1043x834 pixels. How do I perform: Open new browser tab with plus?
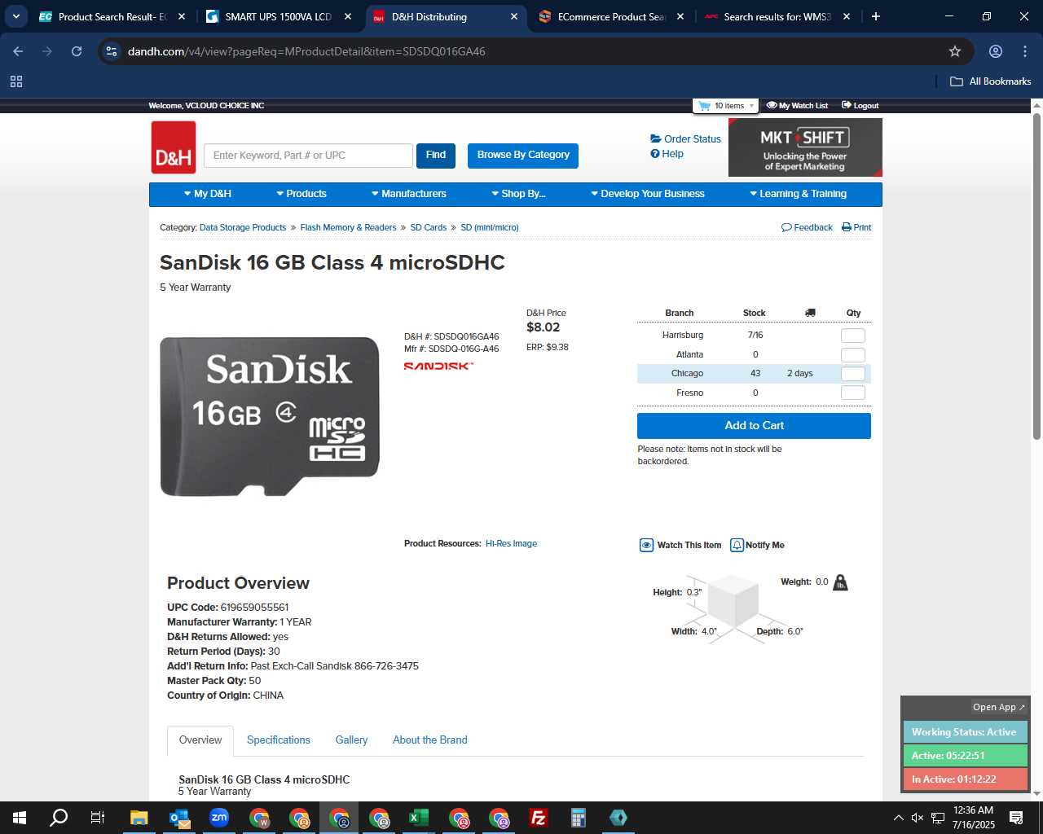pos(876,16)
